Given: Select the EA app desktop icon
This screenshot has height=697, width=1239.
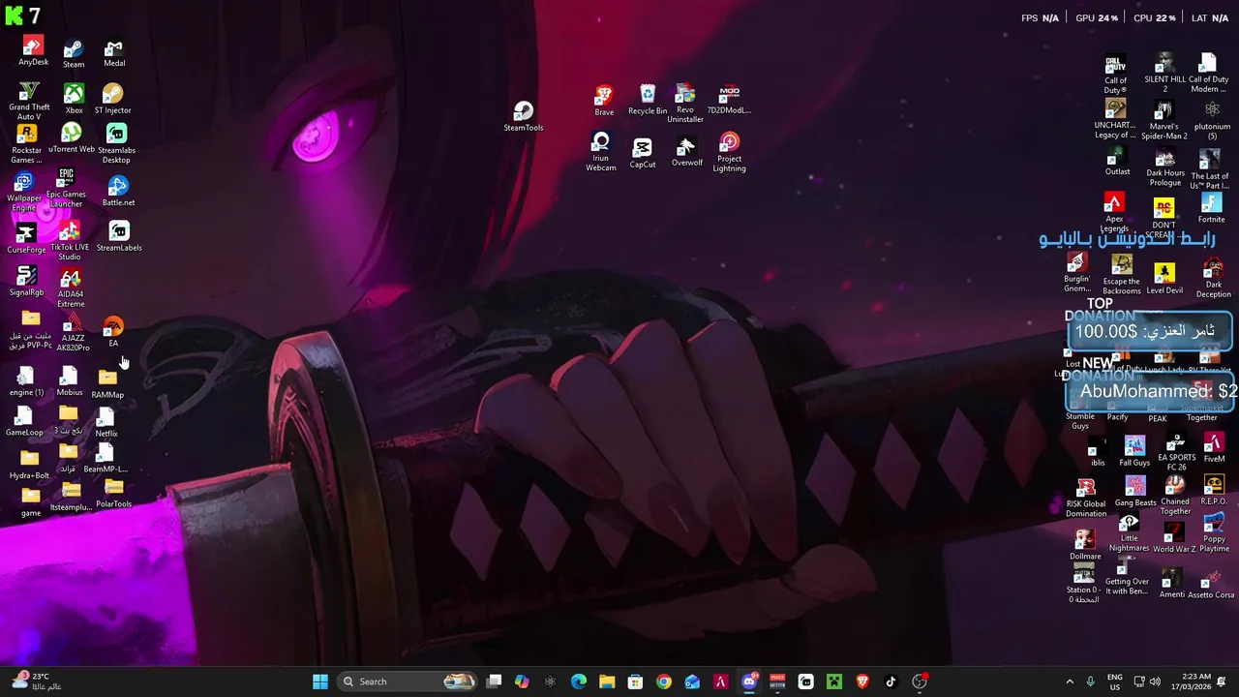Looking at the screenshot, I should 113,331.
